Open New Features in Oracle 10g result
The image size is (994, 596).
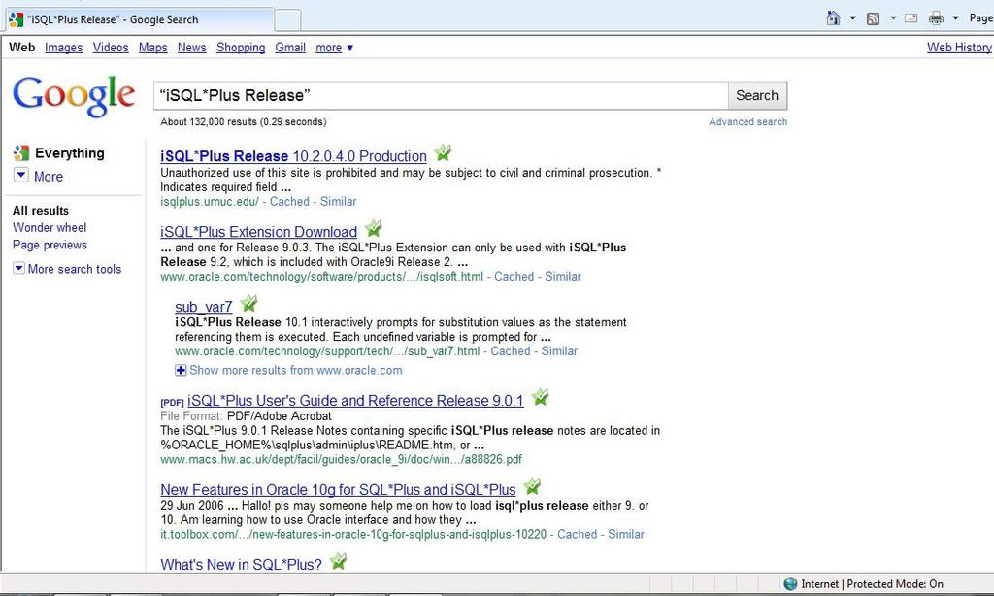tap(338, 490)
